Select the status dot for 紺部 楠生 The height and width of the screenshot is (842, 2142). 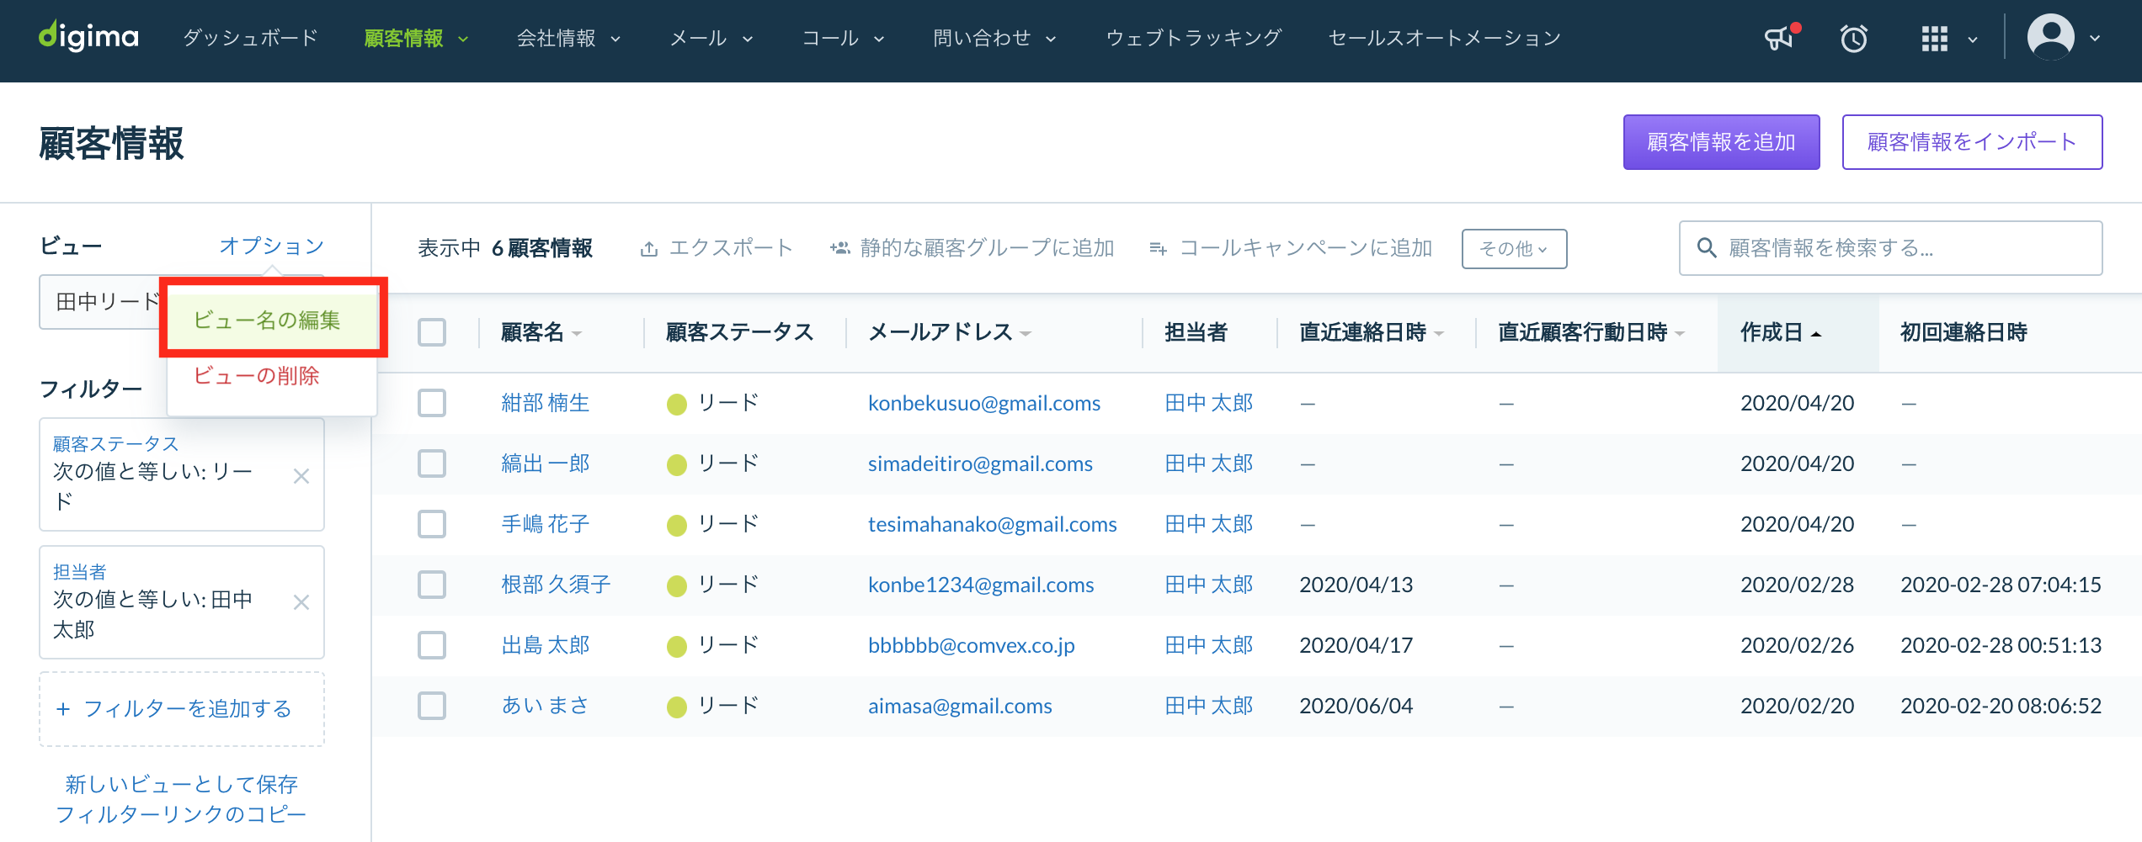(676, 405)
